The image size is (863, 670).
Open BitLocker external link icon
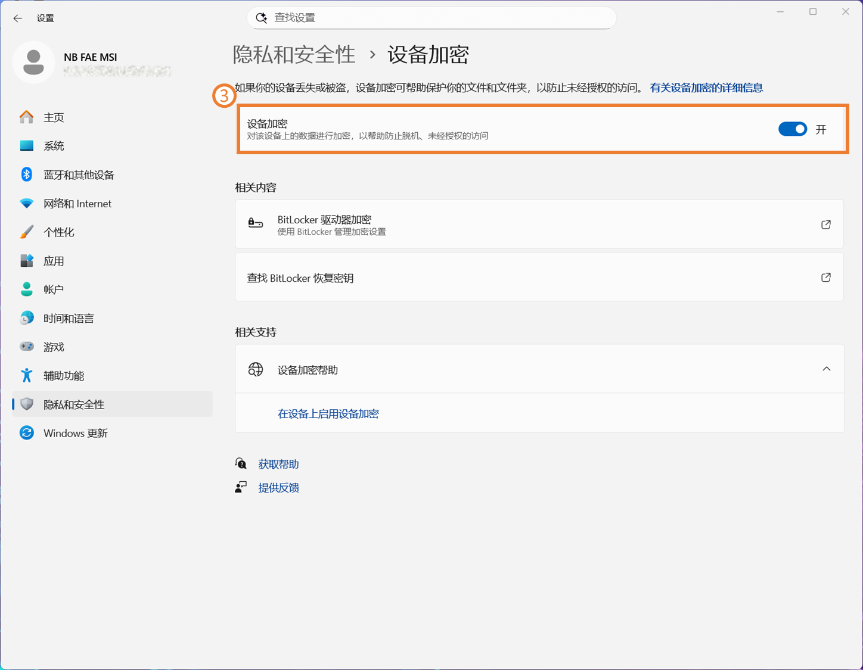point(825,225)
